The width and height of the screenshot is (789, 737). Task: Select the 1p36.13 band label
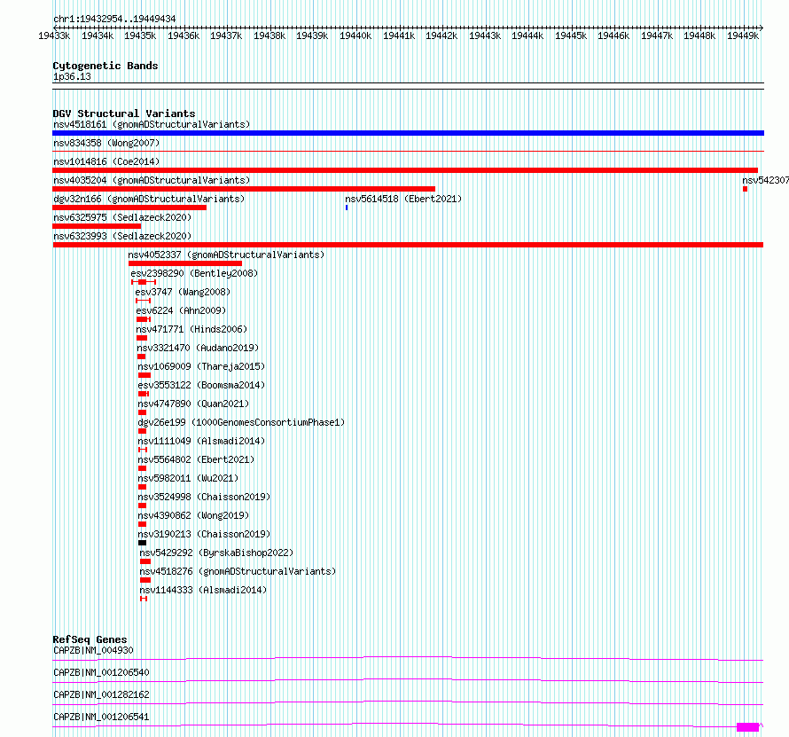(x=72, y=76)
